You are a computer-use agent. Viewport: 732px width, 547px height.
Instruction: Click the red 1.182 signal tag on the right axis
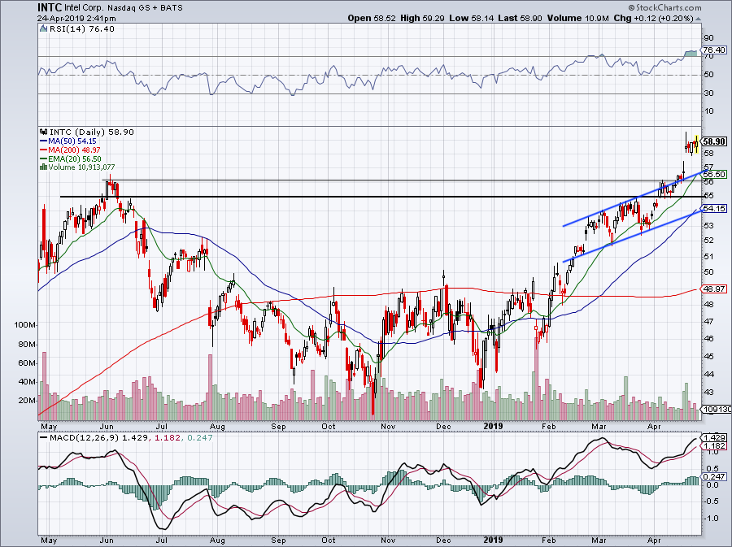pos(714,446)
